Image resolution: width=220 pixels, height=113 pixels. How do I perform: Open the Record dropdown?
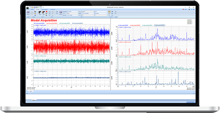[73, 15]
